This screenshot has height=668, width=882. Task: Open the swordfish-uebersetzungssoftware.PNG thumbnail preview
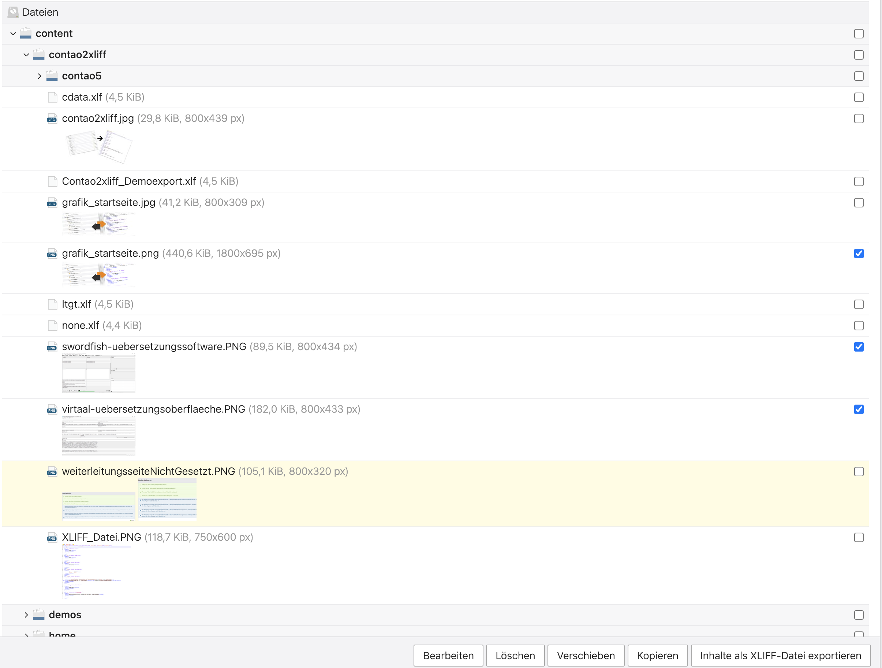(98, 374)
